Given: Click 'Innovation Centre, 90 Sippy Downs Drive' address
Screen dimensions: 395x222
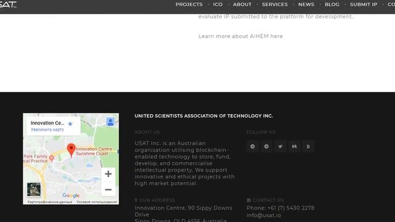Looking at the screenshot, I should [x=183, y=211].
